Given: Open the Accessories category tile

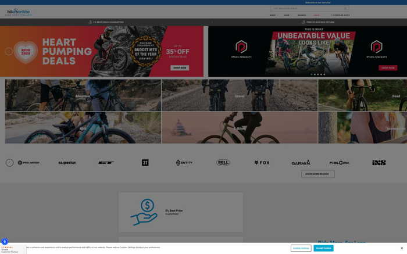Looking at the screenshot, I should 363,128.
